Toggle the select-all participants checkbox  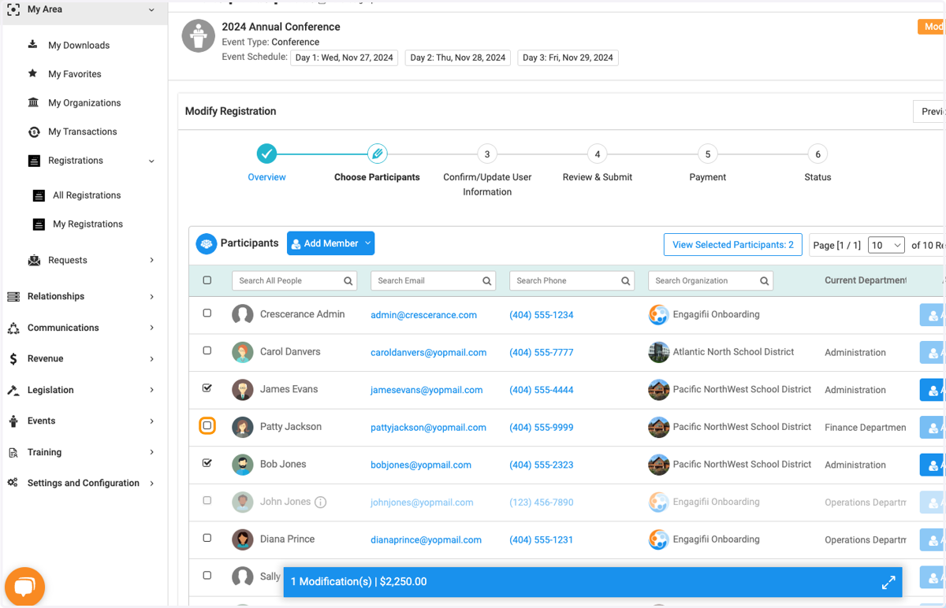[x=207, y=280]
